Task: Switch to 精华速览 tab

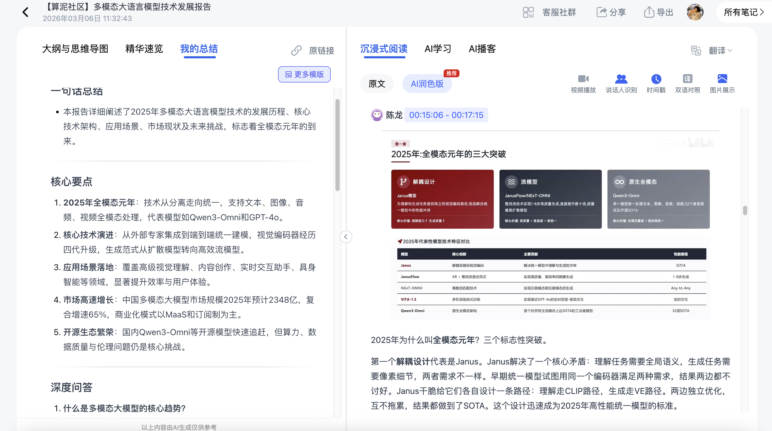Action: pos(144,49)
